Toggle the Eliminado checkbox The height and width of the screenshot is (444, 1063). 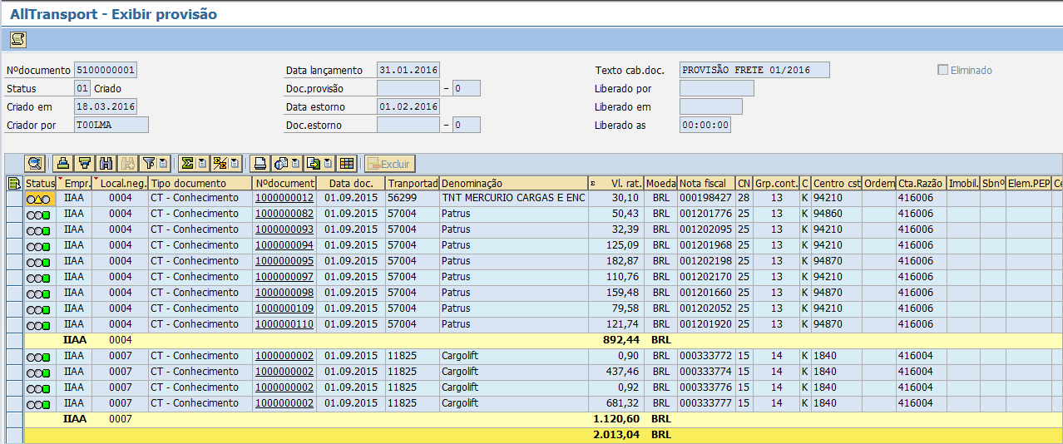point(942,71)
